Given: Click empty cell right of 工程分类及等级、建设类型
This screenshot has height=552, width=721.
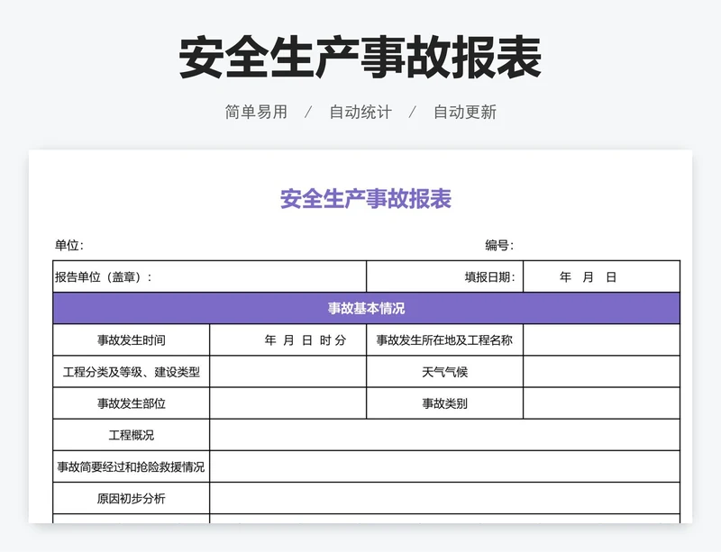Looking at the screenshot, I should point(287,372).
